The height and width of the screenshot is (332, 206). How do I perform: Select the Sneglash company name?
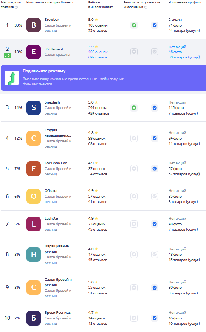[52, 102]
